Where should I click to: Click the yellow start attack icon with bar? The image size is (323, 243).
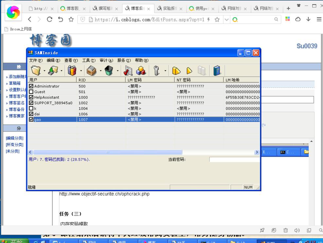tap(176, 70)
